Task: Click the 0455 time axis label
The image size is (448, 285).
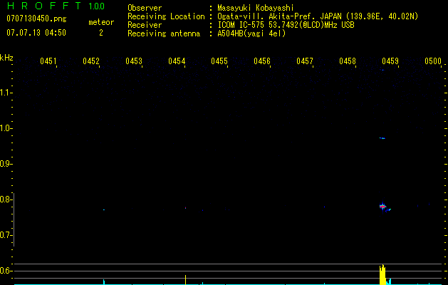Action: click(219, 61)
